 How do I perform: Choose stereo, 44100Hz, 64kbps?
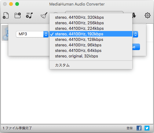(x=91, y=50)
